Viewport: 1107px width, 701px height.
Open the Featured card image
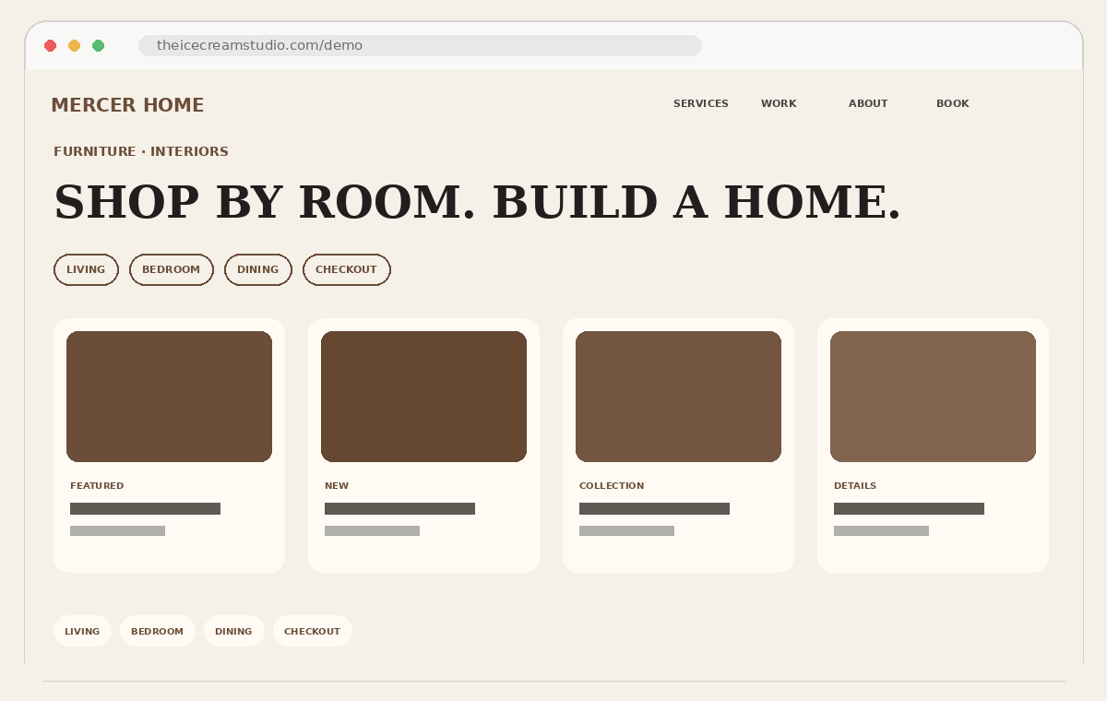tap(169, 397)
